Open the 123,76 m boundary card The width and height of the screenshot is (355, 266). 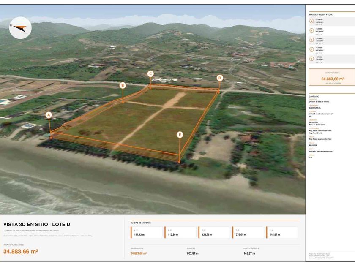coord(214,232)
